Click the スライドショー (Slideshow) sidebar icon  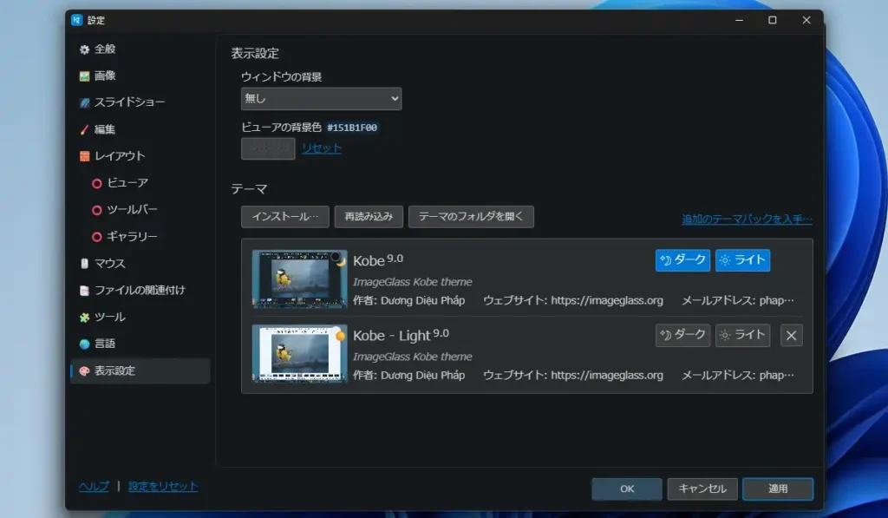(84, 102)
